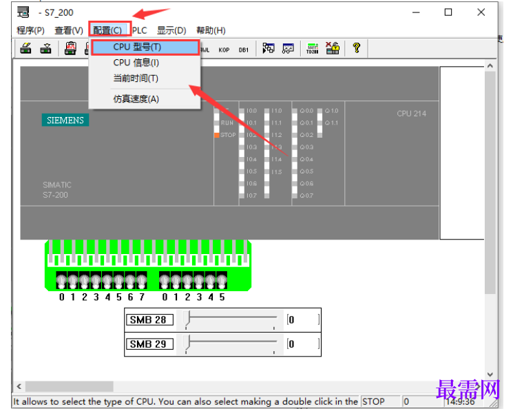Image resolution: width=513 pixels, height=411 pixels.
Task: Choose 当前时间(T) menu entry
Action: pos(145,78)
